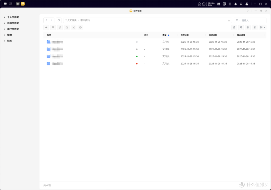Open the app grid launcher icon
This screenshot has height=190, width=271.
click(x=10, y=4)
